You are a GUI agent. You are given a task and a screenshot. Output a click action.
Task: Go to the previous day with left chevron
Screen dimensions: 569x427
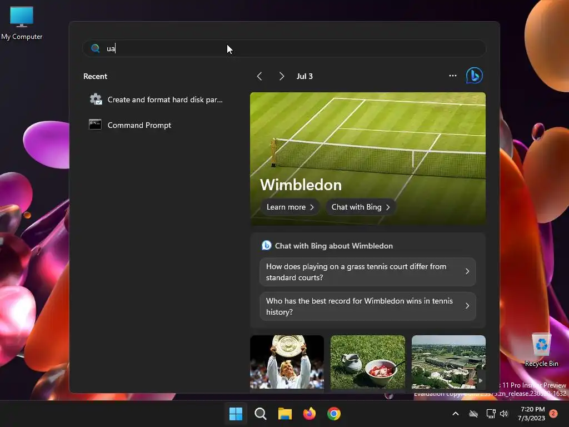point(259,76)
